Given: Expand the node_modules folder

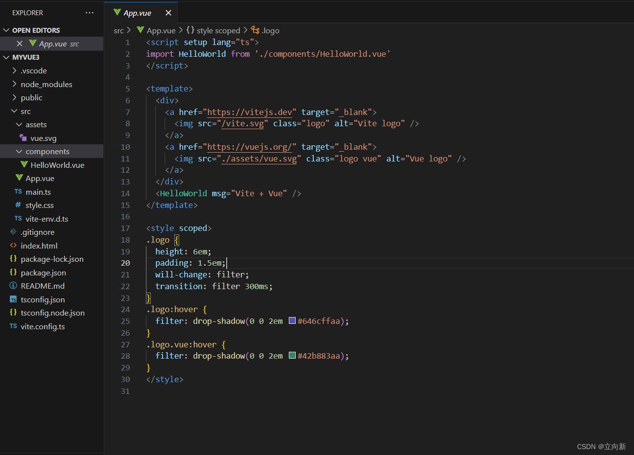Looking at the screenshot, I should [14, 84].
